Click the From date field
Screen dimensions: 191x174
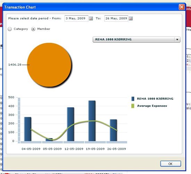(x=76, y=18)
